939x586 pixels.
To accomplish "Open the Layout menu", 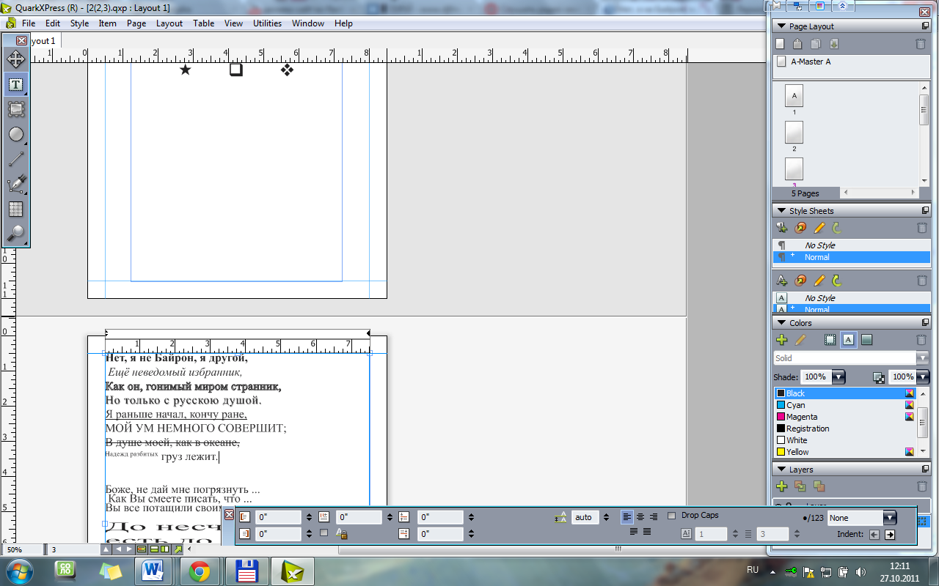I will [x=169, y=23].
